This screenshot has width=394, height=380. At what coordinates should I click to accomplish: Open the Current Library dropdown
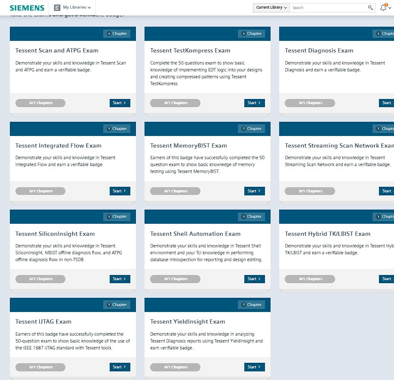coord(271,7)
